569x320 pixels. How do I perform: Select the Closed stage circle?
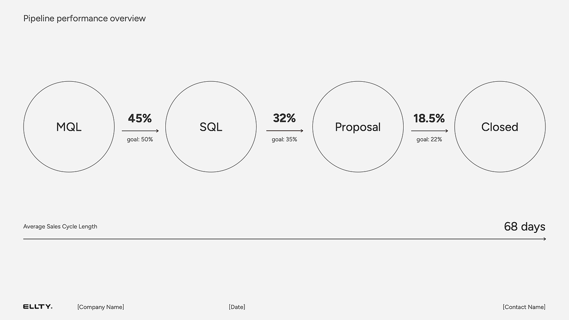point(500,127)
